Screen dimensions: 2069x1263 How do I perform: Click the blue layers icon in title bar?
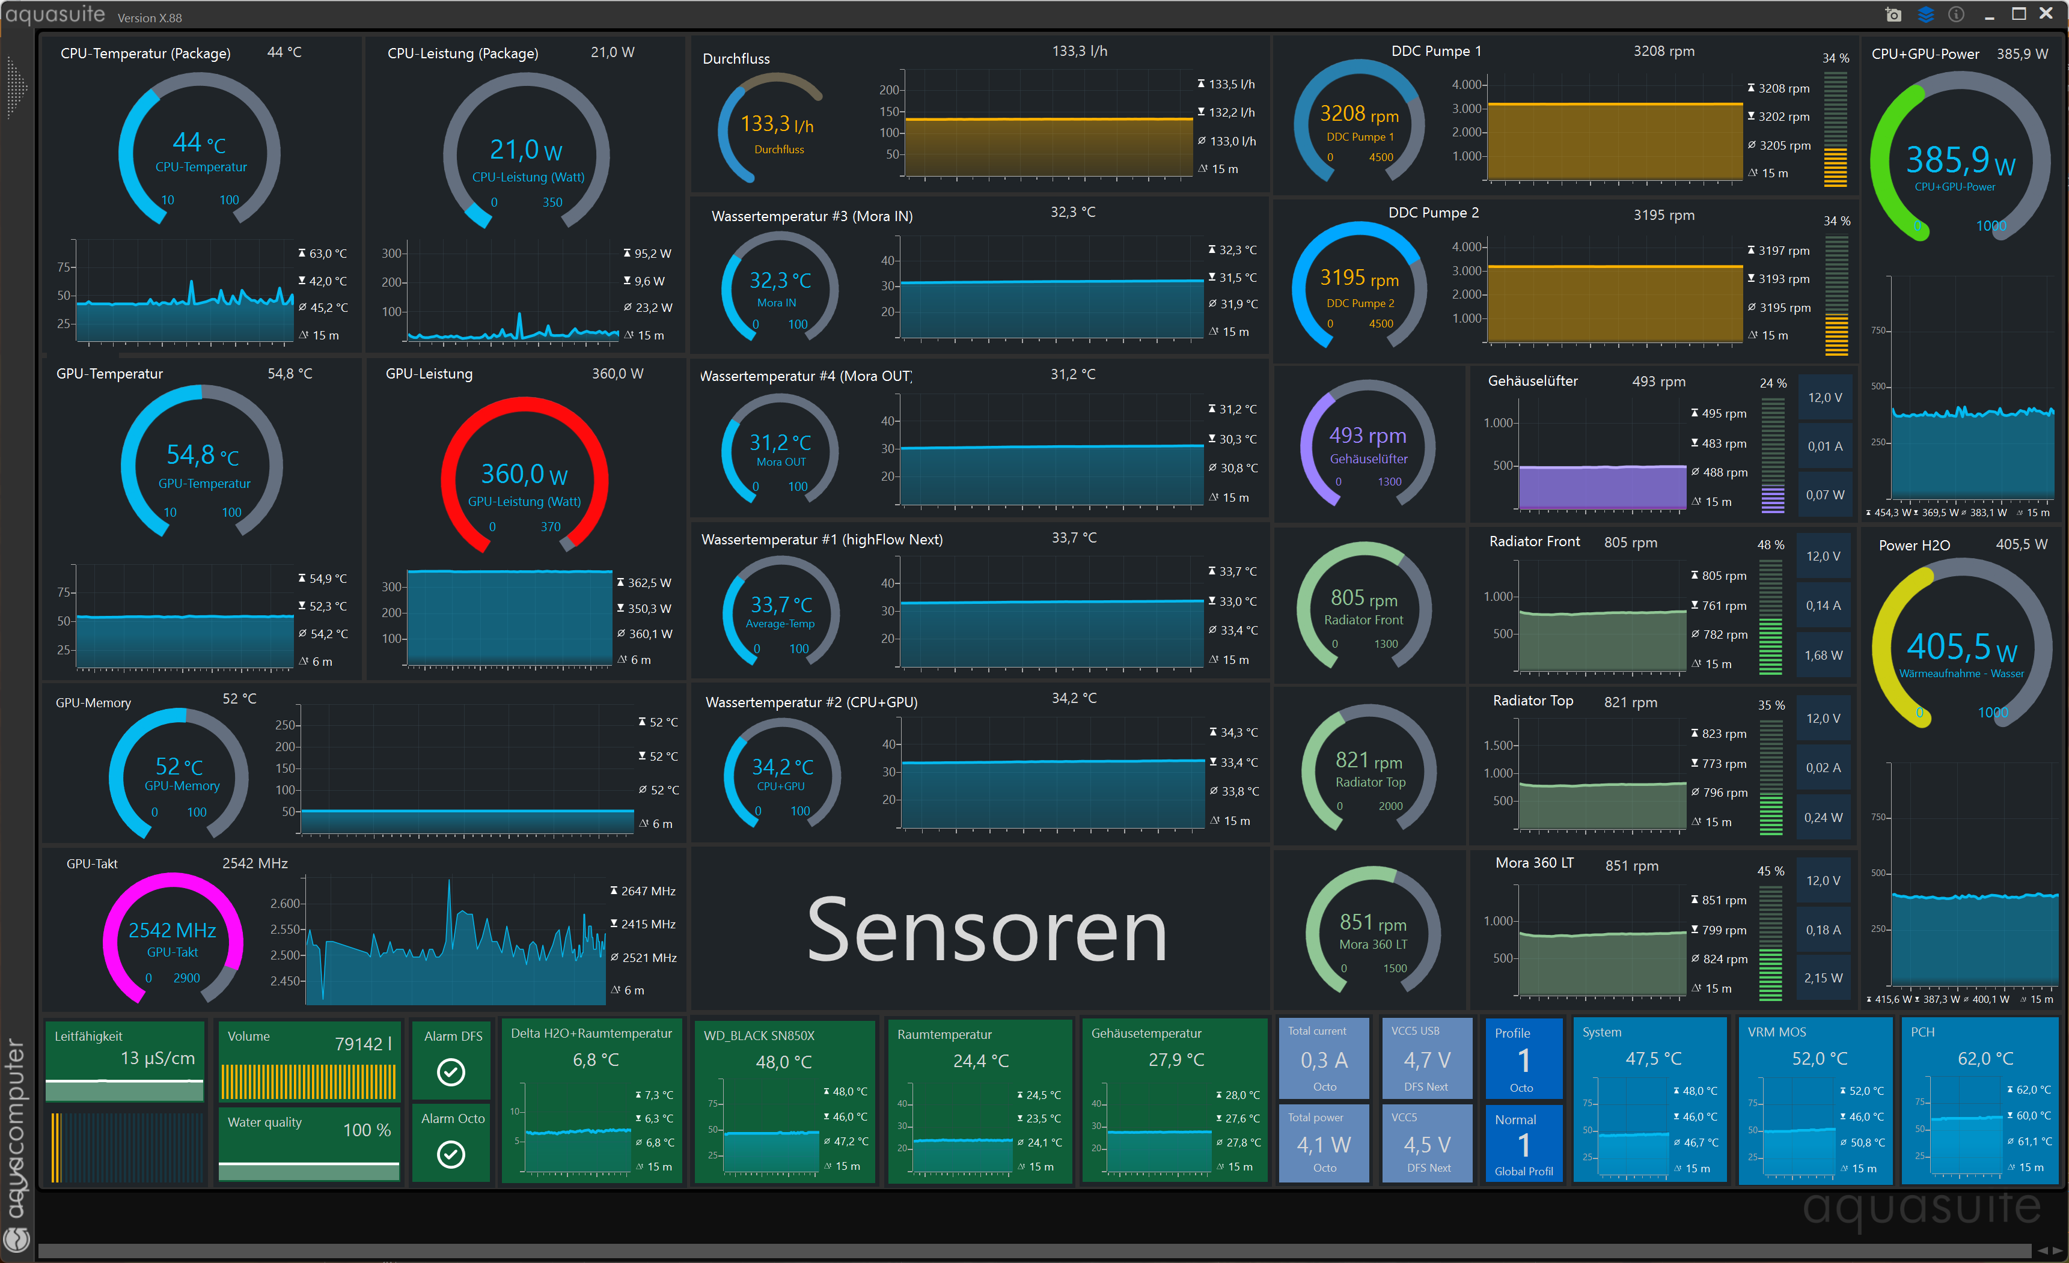click(1925, 14)
